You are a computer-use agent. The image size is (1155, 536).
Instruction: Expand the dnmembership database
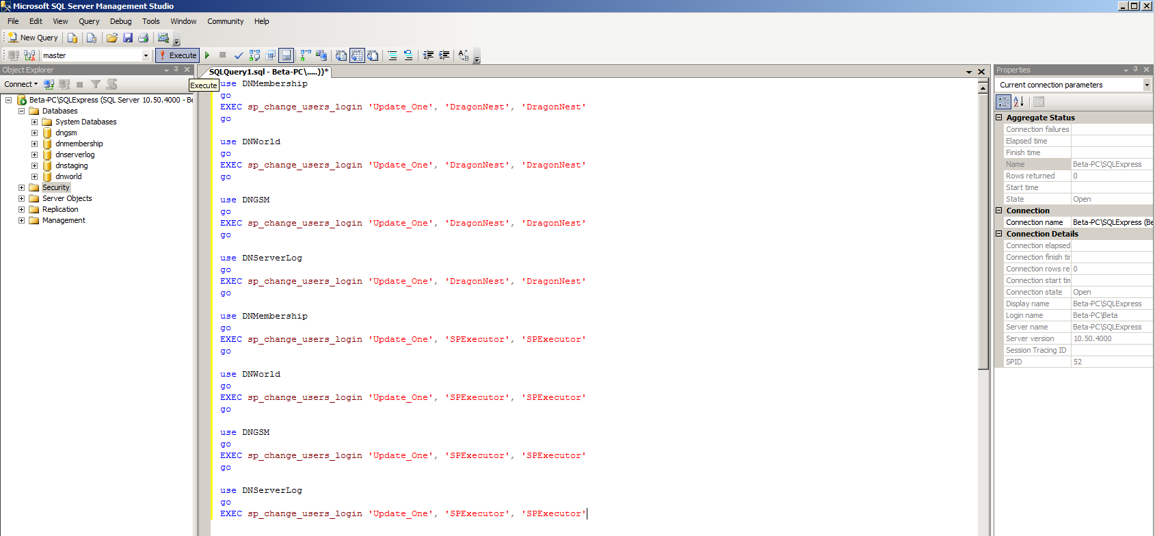tap(34, 144)
